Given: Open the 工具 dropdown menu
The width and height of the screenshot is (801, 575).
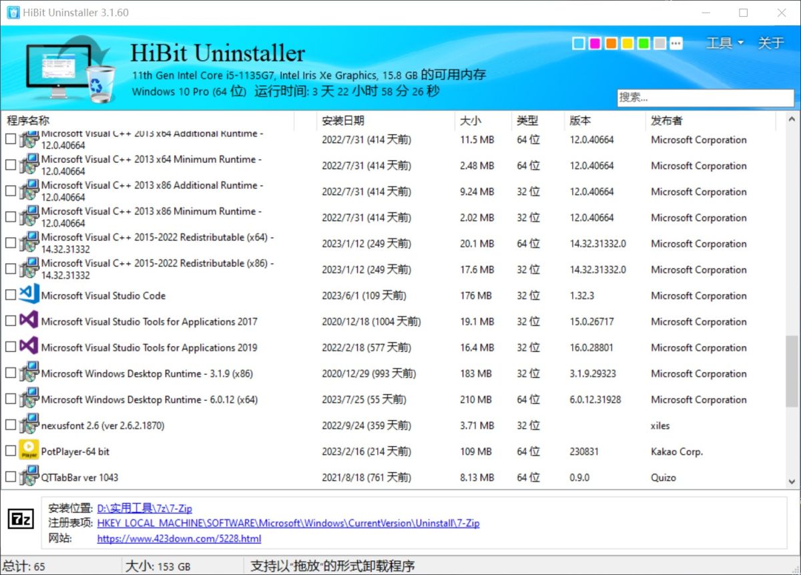Looking at the screenshot, I should click(x=725, y=43).
